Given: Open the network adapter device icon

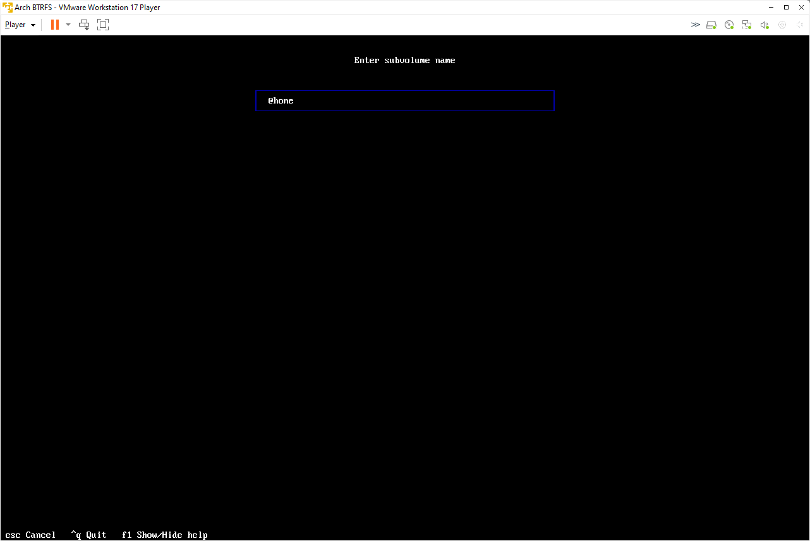Looking at the screenshot, I should [x=747, y=25].
